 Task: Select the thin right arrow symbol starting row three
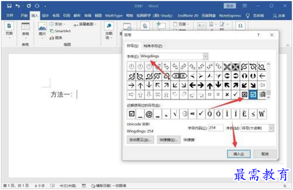pyautogui.click(x=131, y=85)
